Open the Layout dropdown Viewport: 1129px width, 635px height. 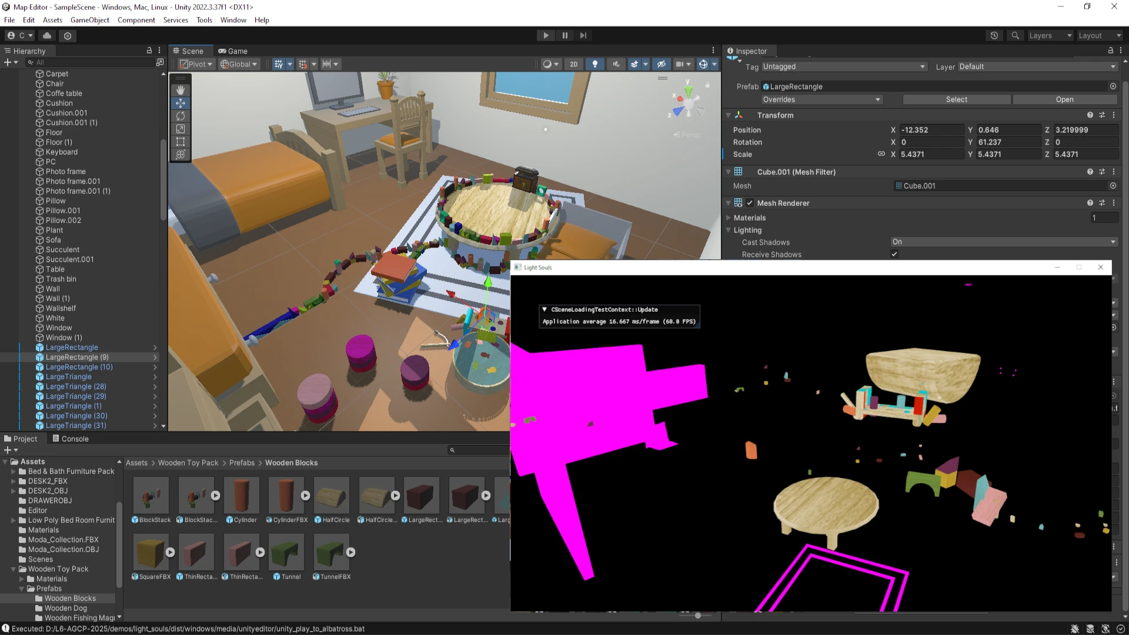tap(1098, 35)
